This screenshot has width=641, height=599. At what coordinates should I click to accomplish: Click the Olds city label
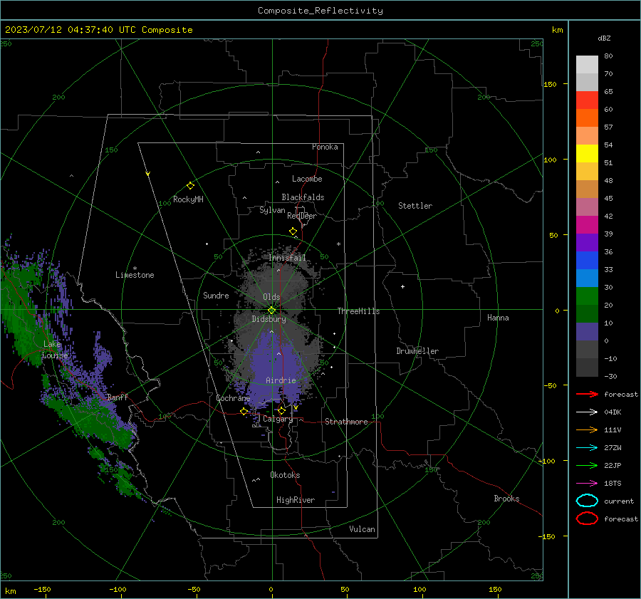[x=271, y=297]
